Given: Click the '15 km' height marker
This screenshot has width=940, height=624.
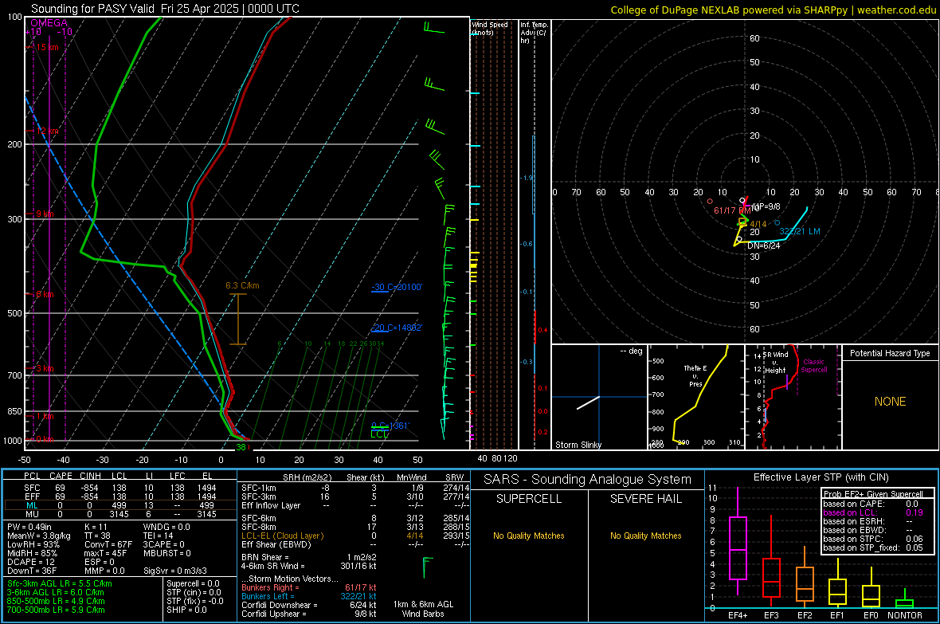Looking at the screenshot, I should pos(47,47).
